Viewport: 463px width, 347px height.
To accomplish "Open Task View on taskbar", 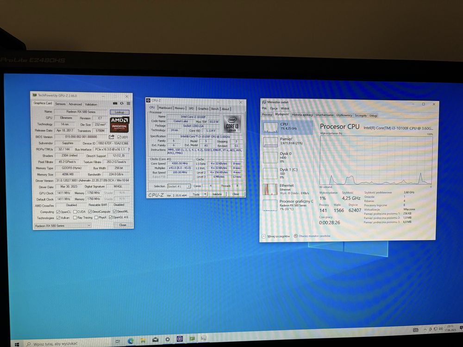I will pyautogui.click(x=118, y=341).
